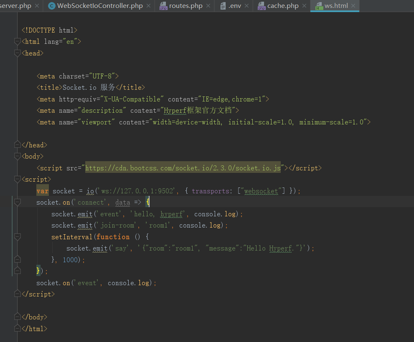Click the 'connect' event string
The image size is (414, 342).
[x=91, y=202]
